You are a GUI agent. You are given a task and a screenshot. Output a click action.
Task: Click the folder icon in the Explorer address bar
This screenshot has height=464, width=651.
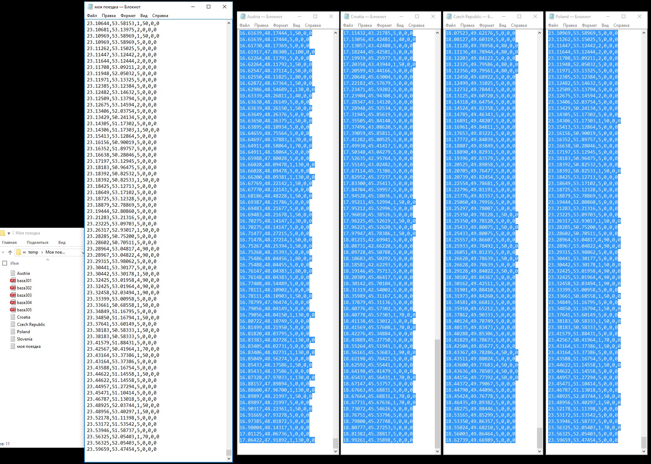[19, 252]
